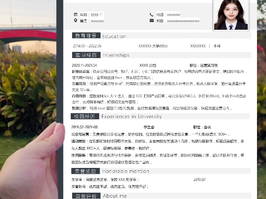Click the 'XXXXXX 大学(985)' text
Image resolution: width=266 pixels, height=199 pixels.
(x=153, y=46)
